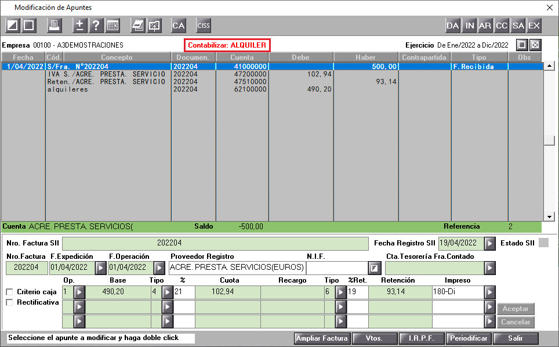The image size is (559, 347).
Task: Select the alquileres entry row
Action: coord(273,89)
